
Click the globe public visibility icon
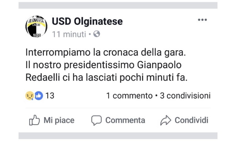coord(97,34)
